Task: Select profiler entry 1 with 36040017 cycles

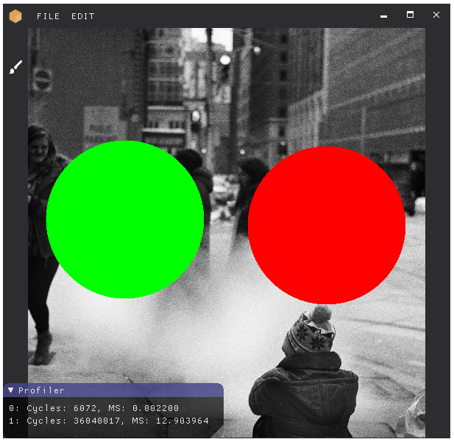Action: coord(108,421)
